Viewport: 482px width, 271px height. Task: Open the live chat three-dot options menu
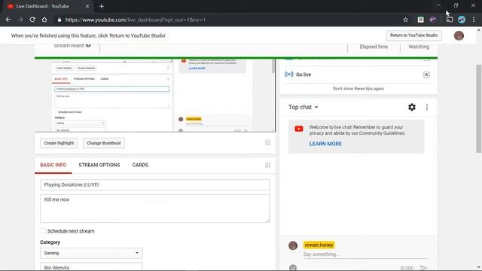(427, 107)
